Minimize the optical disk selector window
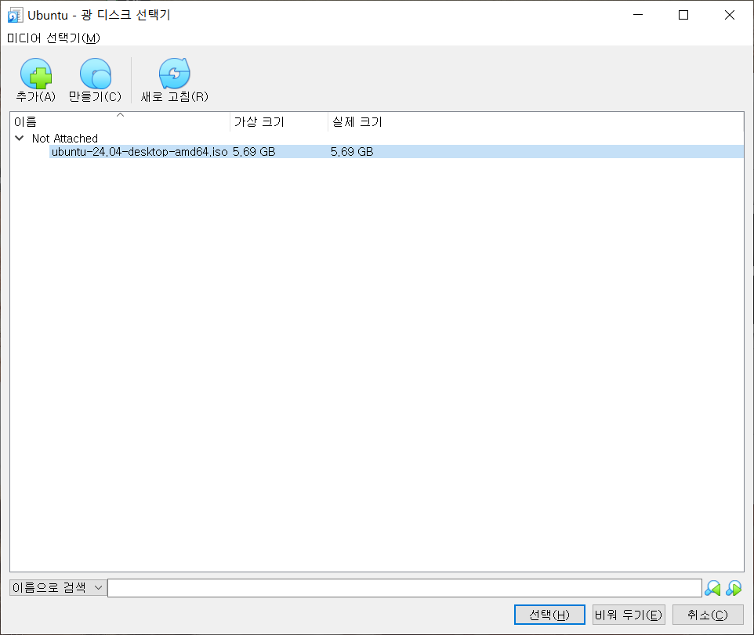The height and width of the screenshot is (635, 754). click(x=638, y=15)
